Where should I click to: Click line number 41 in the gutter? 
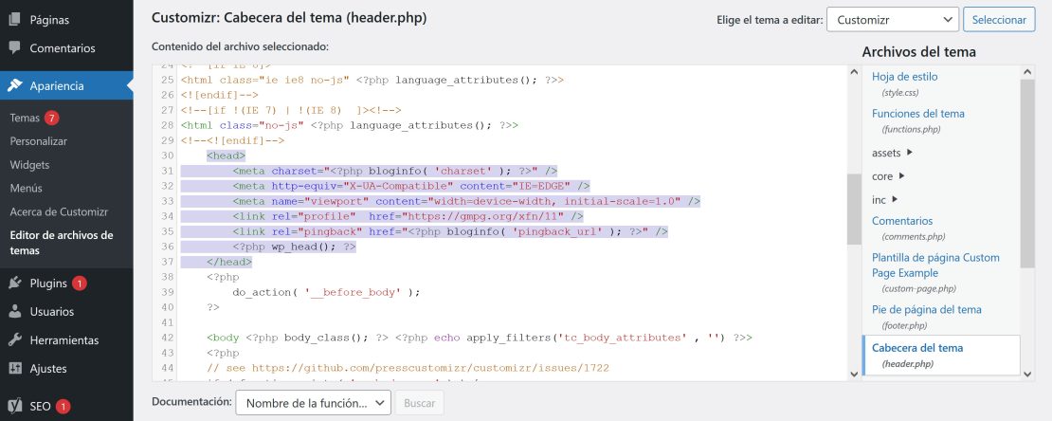click(x=168, y=322)
